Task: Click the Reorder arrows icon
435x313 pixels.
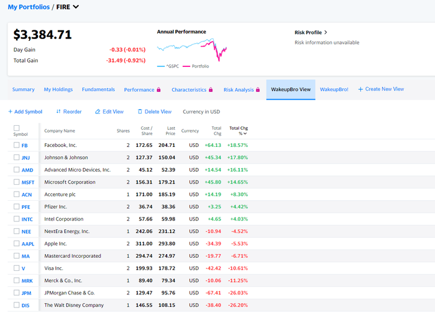Action: pyautogui.click(x=58, y=112)
